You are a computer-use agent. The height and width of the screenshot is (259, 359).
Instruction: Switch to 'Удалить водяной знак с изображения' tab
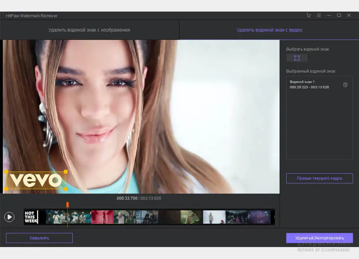click(89, 29)
